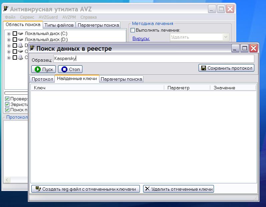Click drive icon next to Локальный диск (C:)
Image resolution: width=266 pixels, height=207 pixels.
[20, 33]
